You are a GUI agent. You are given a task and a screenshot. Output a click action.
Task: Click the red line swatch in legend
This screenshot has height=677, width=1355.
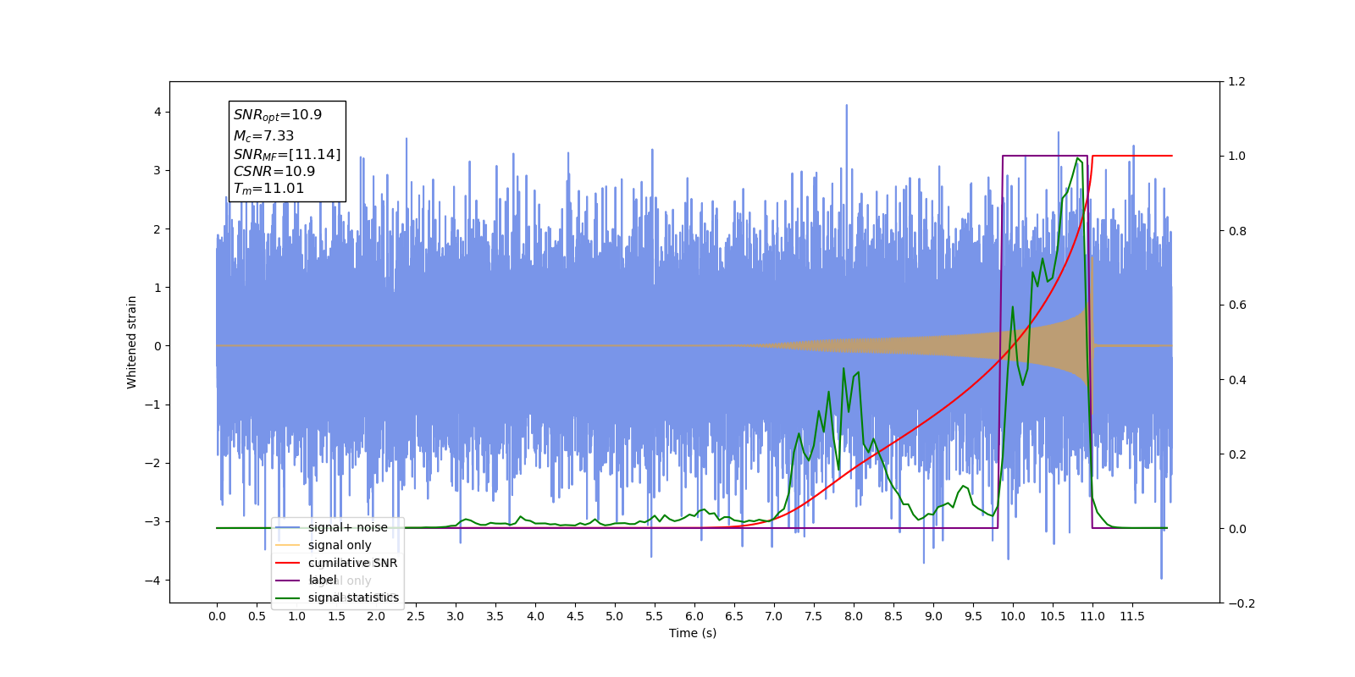[x=288, y=563]
